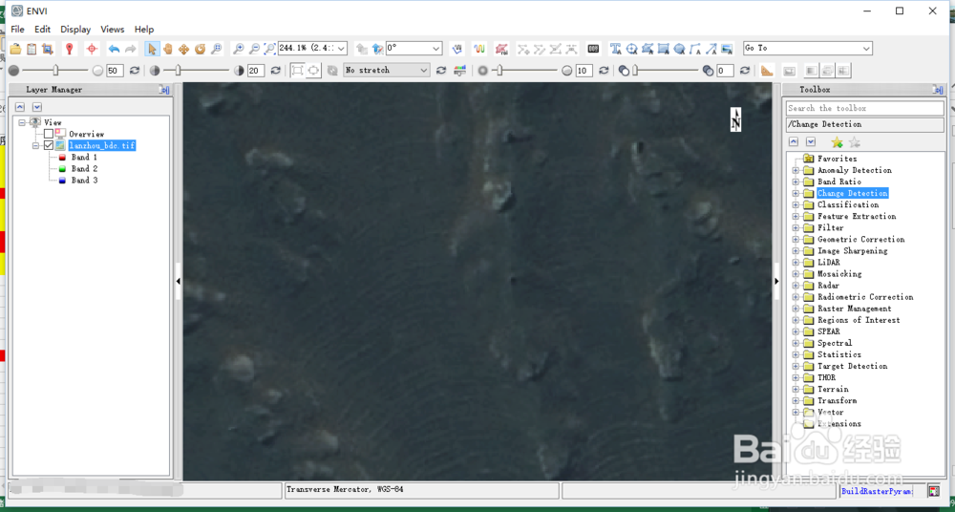Viewport: 955px width, 512px height.
Task: Select the Regions of Interest folder
Action: 859,320
